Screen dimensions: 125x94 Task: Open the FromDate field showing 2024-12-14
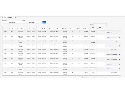click(12, 22)
